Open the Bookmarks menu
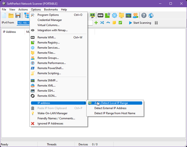Image resolution: width=187 pixels, height=147 pixels. [51, 10]
